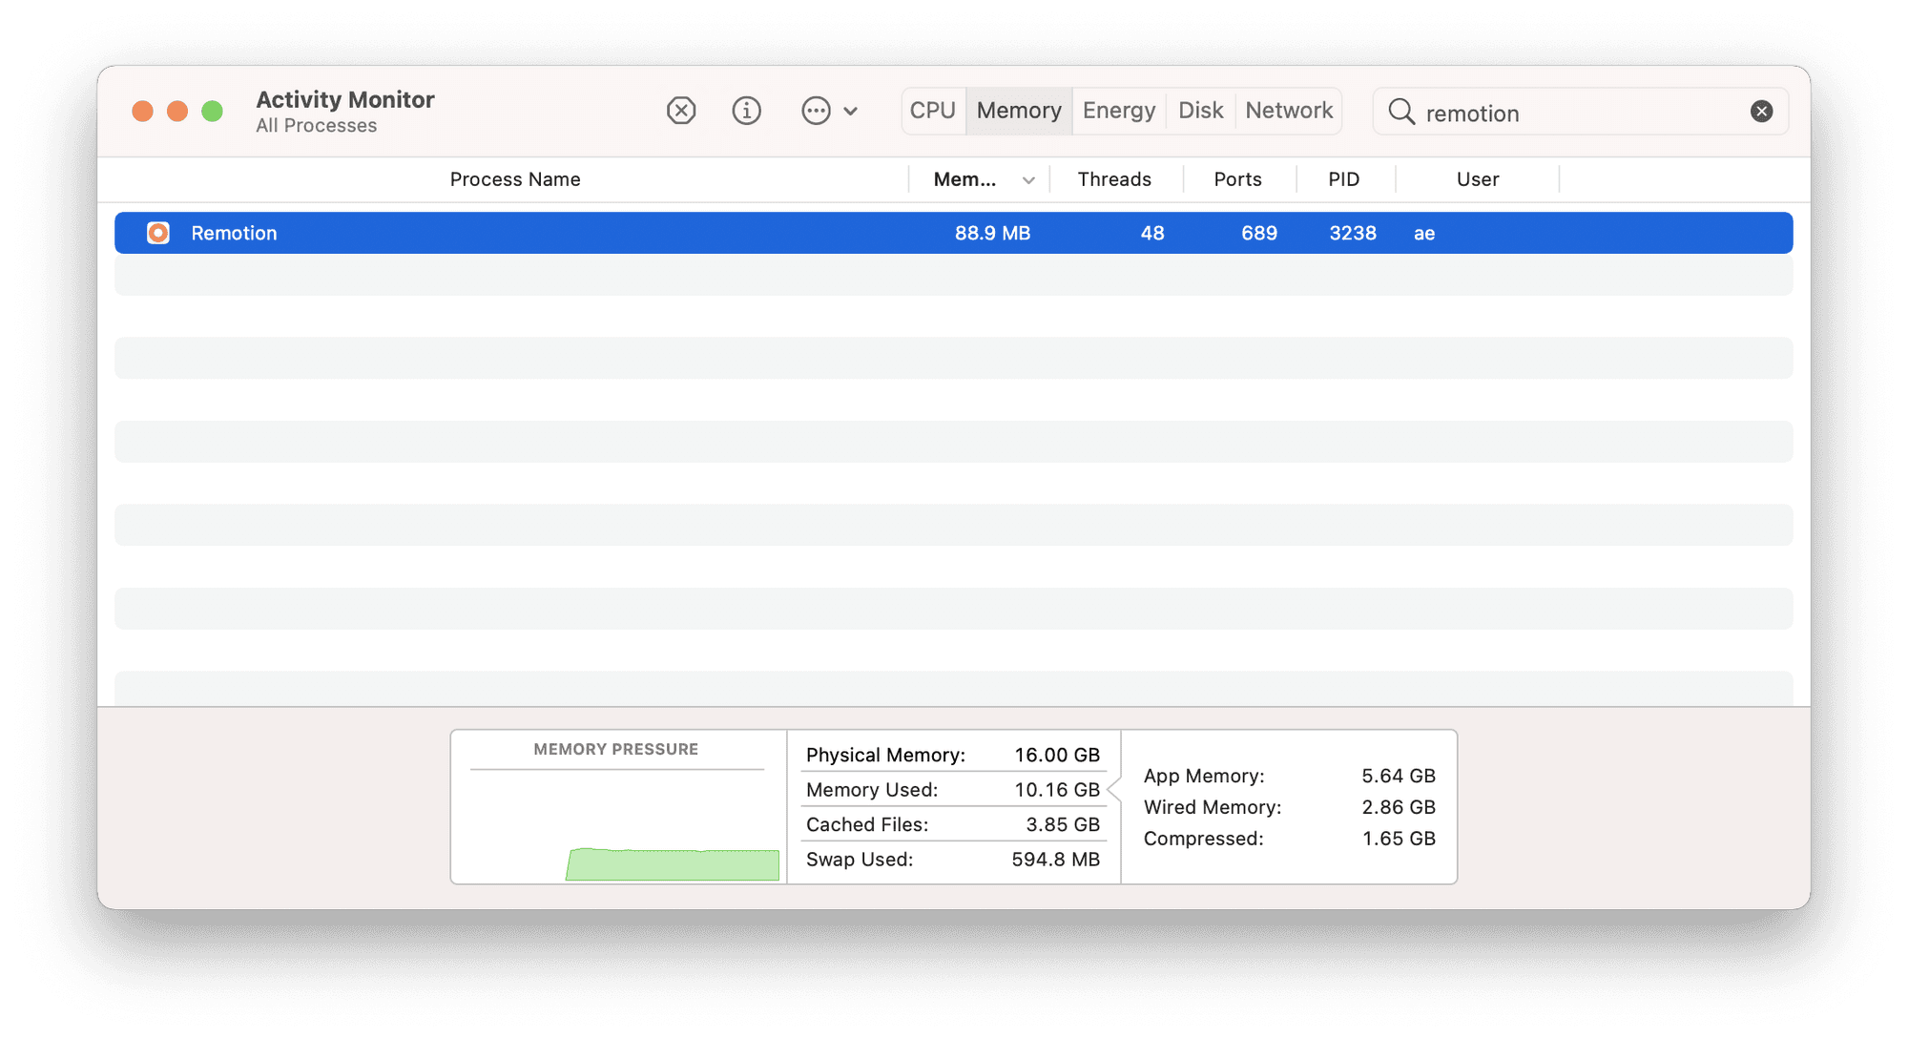Sort by the Process Name column header
Viewport: 1908px width, 1038px height.
coord(514,179)
